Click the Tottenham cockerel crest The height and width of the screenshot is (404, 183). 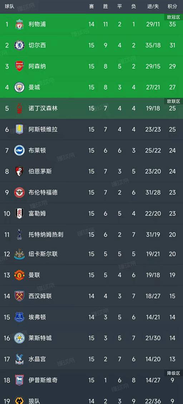click(19, 234)
